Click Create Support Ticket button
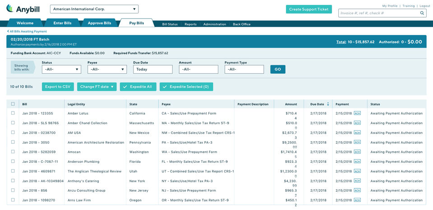The image size is (433, 210). (309, 9)
